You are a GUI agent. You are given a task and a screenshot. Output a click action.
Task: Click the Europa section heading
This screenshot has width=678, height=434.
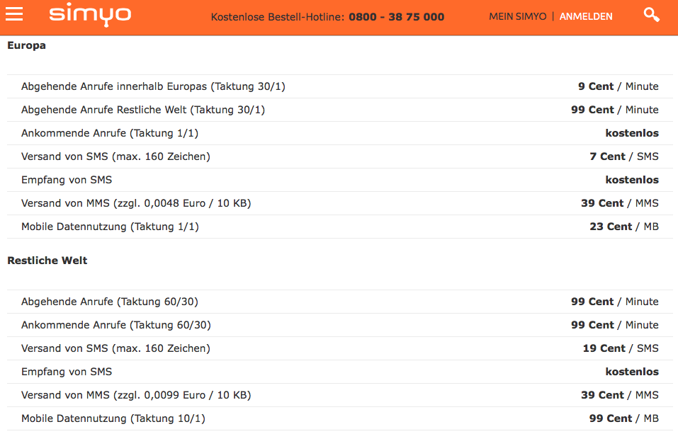click(x=27, y=45)
